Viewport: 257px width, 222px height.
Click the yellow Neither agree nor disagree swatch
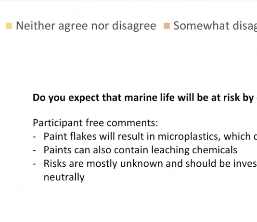click(x=9, y=26)
